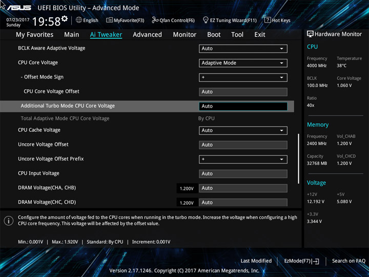Click the +5V value 5.080 V
Image resolution: width=369 pixels, height=277 pixels.
344,202
